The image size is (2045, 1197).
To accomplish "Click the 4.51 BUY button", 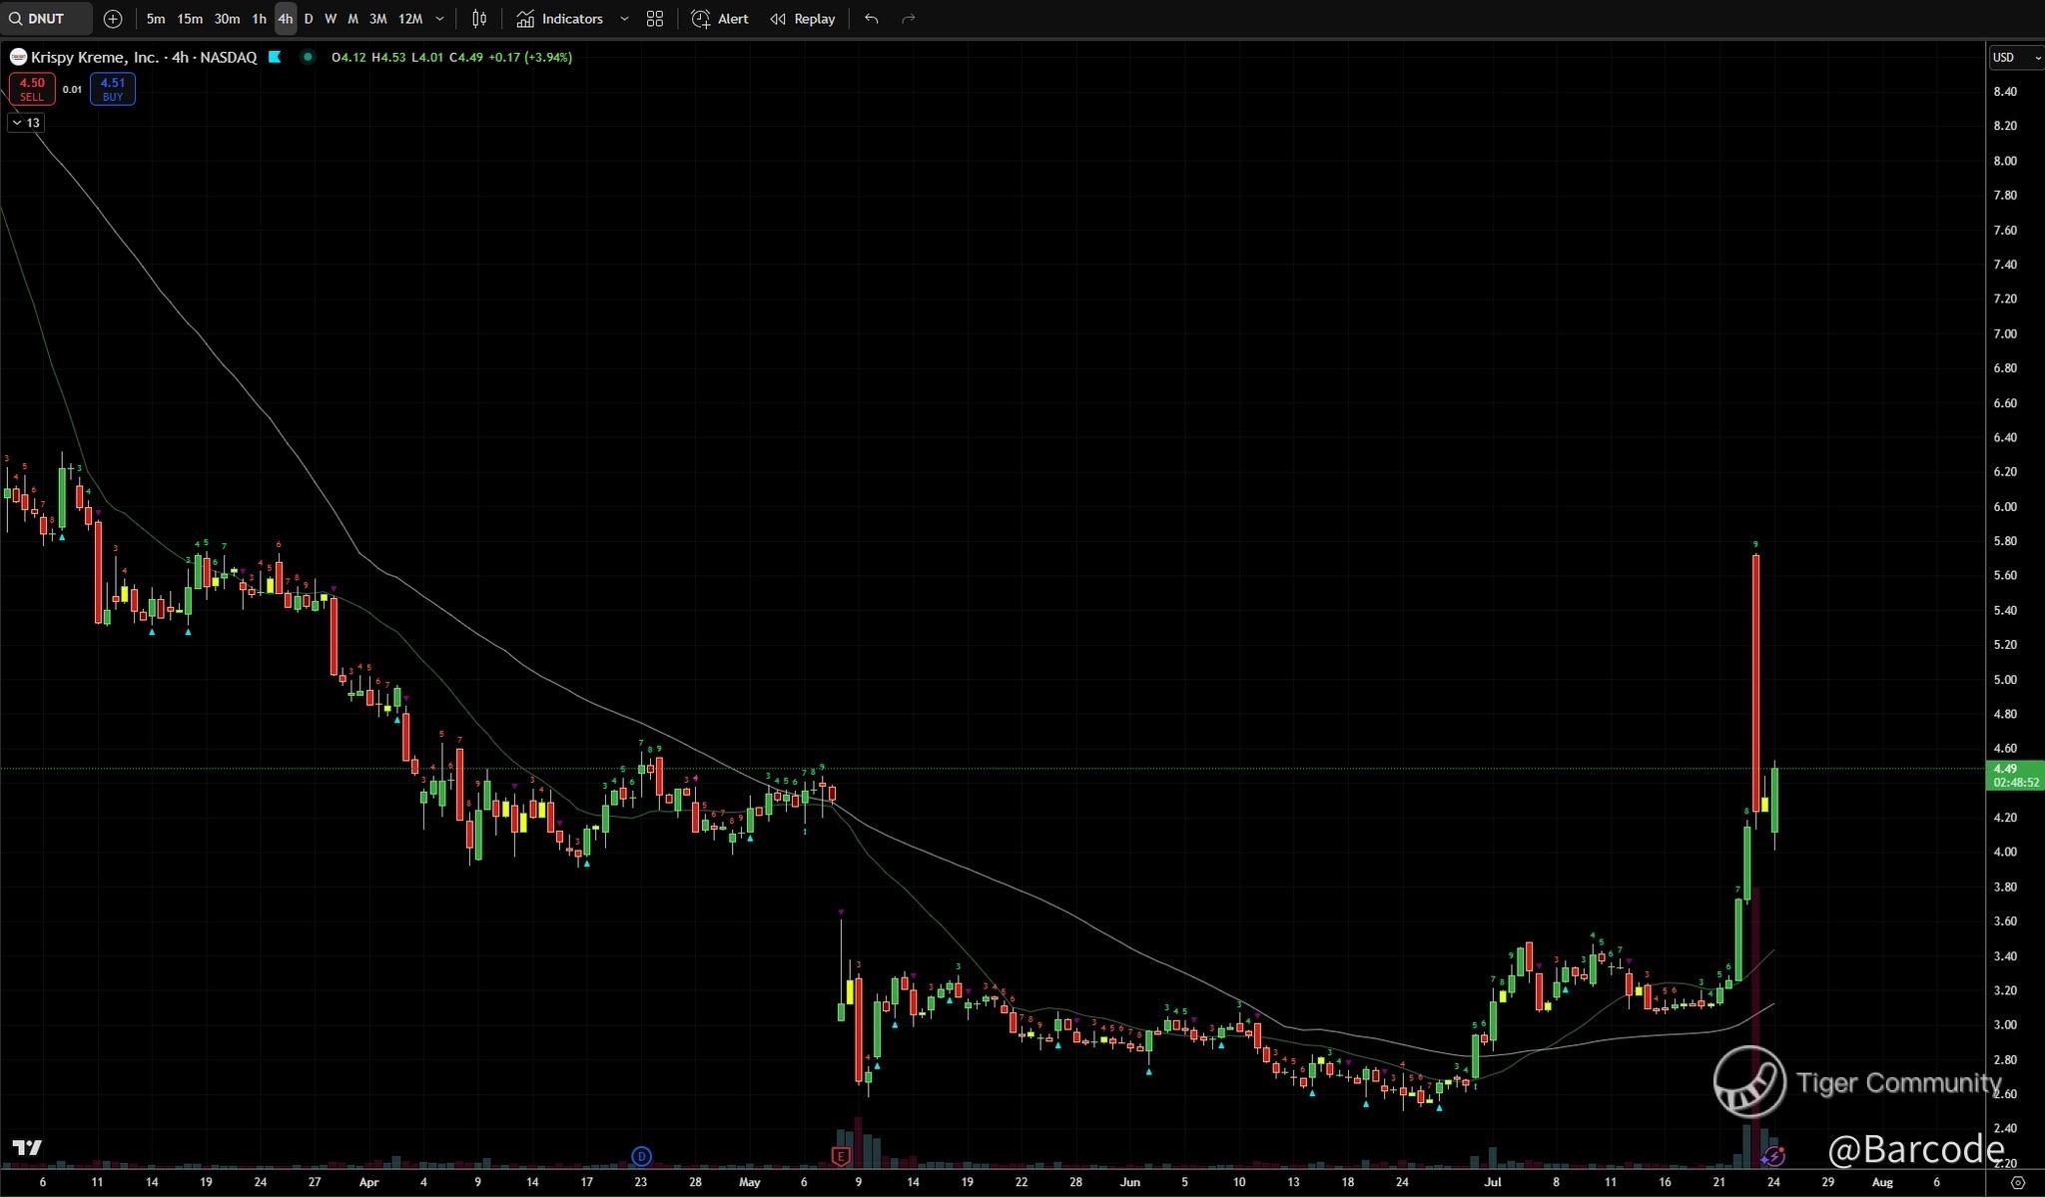I will click(x=112, y=89).
